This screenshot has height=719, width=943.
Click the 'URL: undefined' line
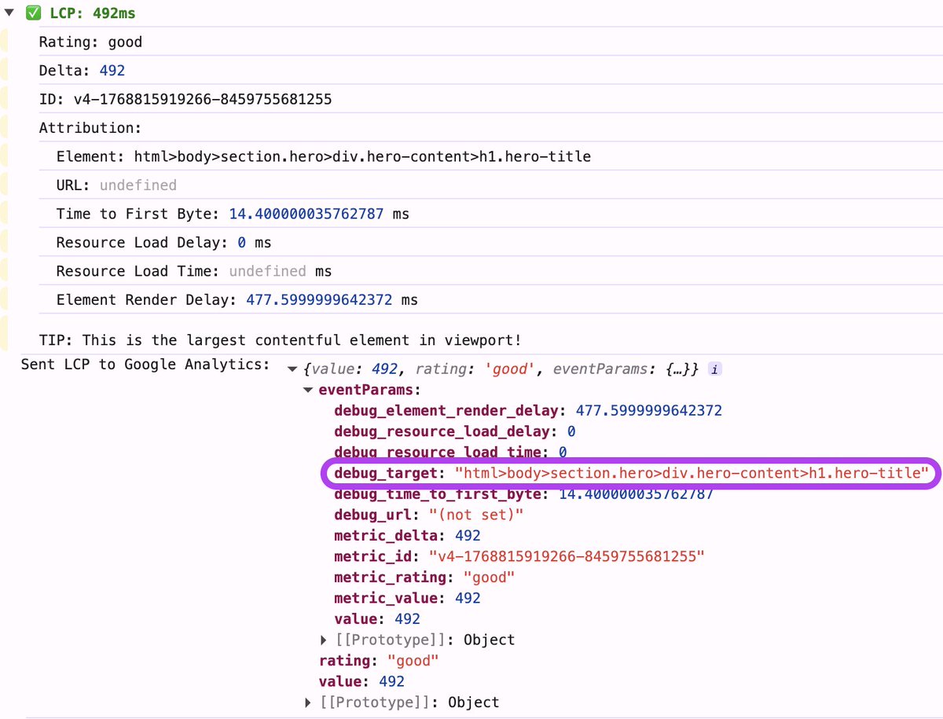[x=116, y=185]
